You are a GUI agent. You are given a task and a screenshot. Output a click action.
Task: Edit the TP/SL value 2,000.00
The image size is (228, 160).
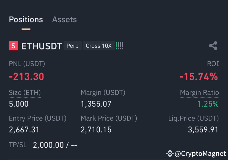(x=48, y=145)
